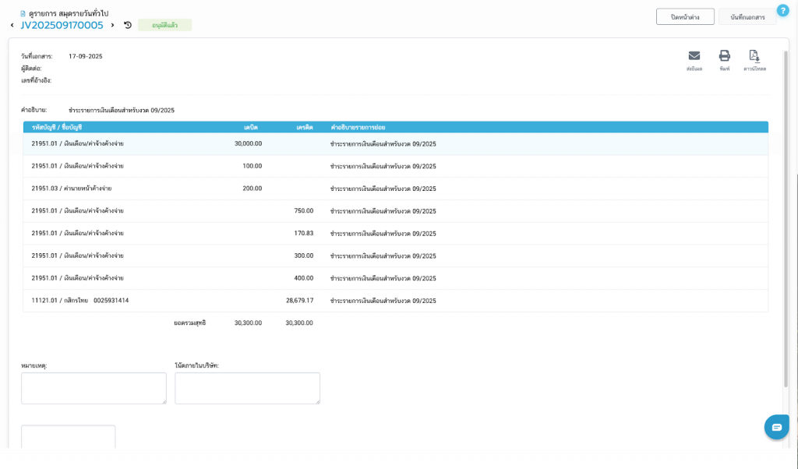Open the document history icon
The image size is (798, 469).
click(128, 25)
